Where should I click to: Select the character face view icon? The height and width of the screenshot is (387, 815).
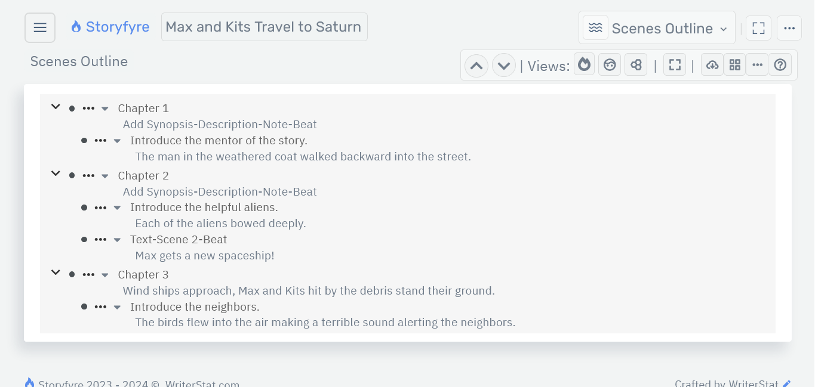[610, 65]
